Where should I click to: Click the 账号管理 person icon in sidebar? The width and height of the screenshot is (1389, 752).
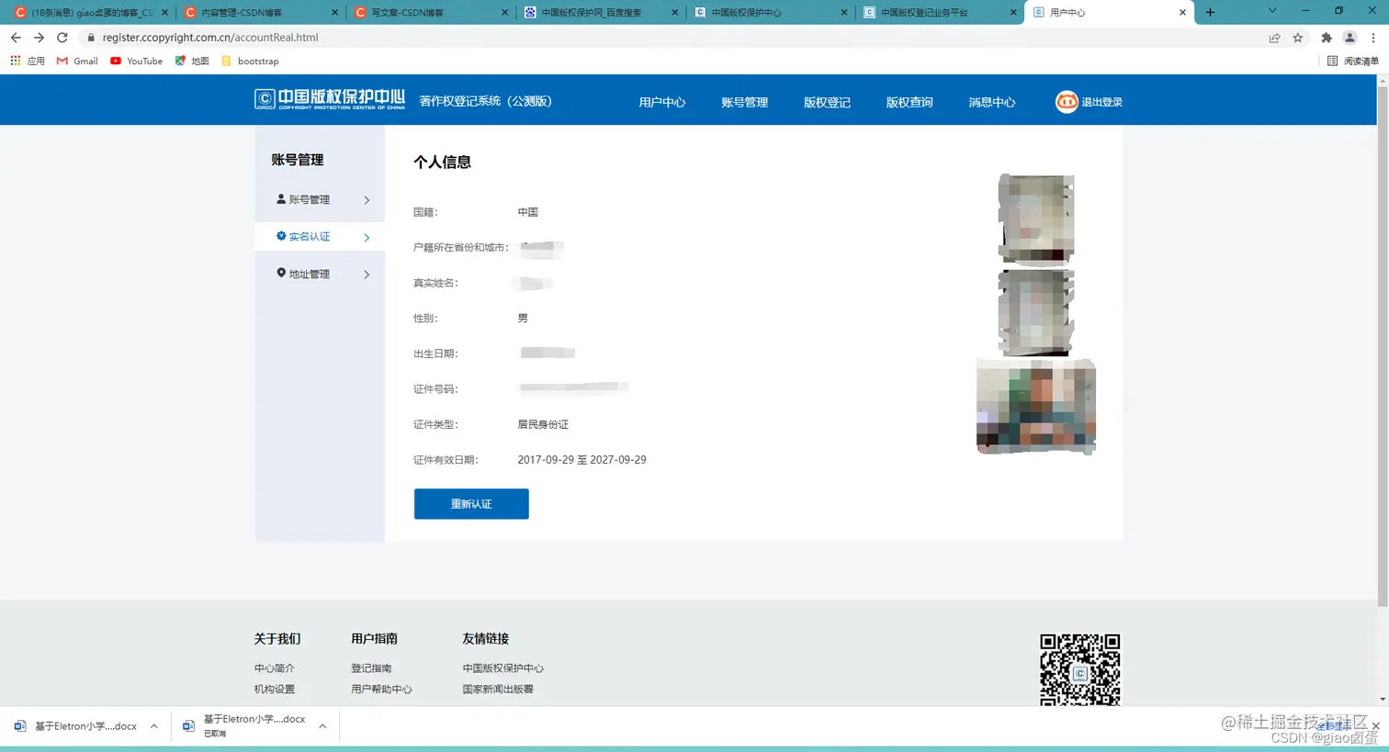click(280, 198)
